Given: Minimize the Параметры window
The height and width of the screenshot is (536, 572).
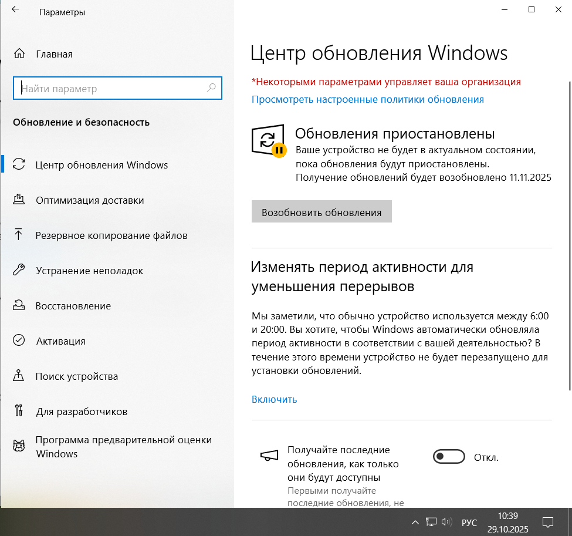Looking at the screenshot, I should click(505, 9).
